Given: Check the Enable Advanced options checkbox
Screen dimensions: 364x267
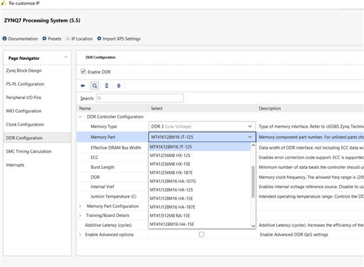Looking at the screenshot, I should (202, 235).
